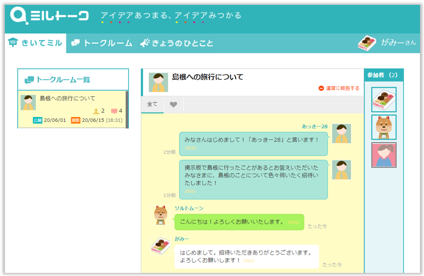Switch to the トークルーム tab
Viewport: 424px width, 276px height.
pos(102,43)
